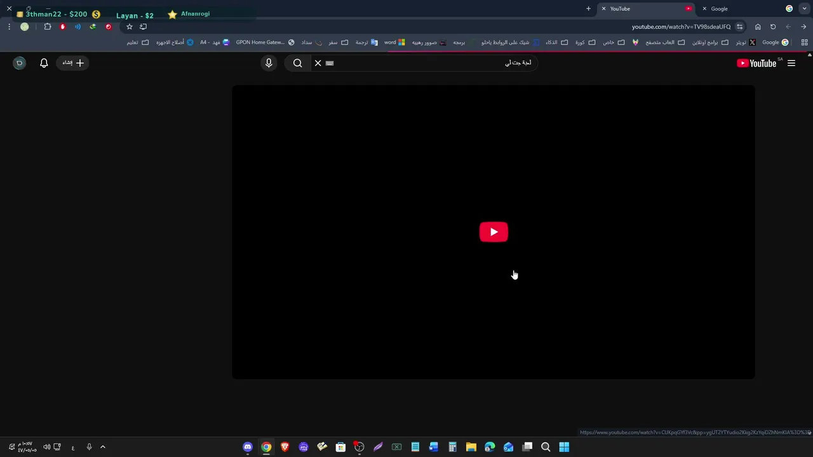Open the YouTube account avatar menu
This screenshot has height=457, width=813.
[x=19, y=63]
